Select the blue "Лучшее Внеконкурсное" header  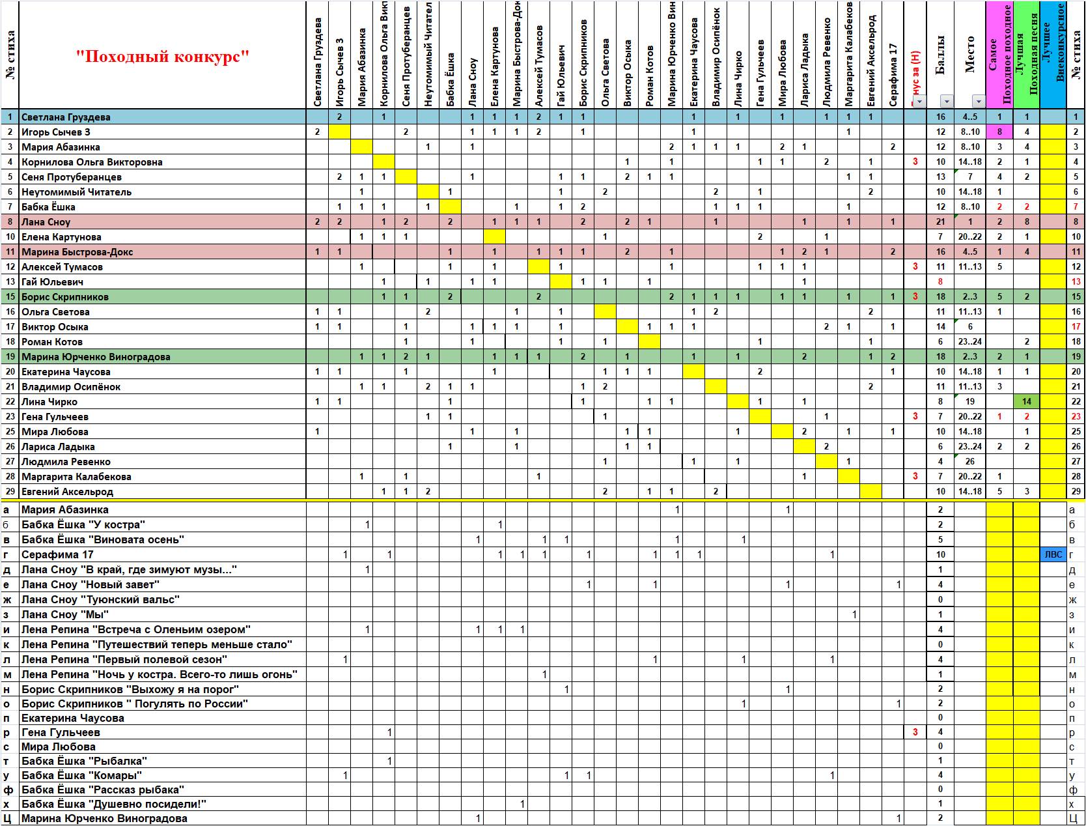(1053, 55)
